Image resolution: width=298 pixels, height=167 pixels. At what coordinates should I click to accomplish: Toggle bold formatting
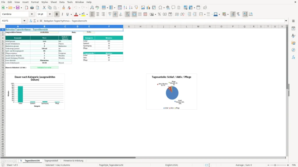coord(57,14)
